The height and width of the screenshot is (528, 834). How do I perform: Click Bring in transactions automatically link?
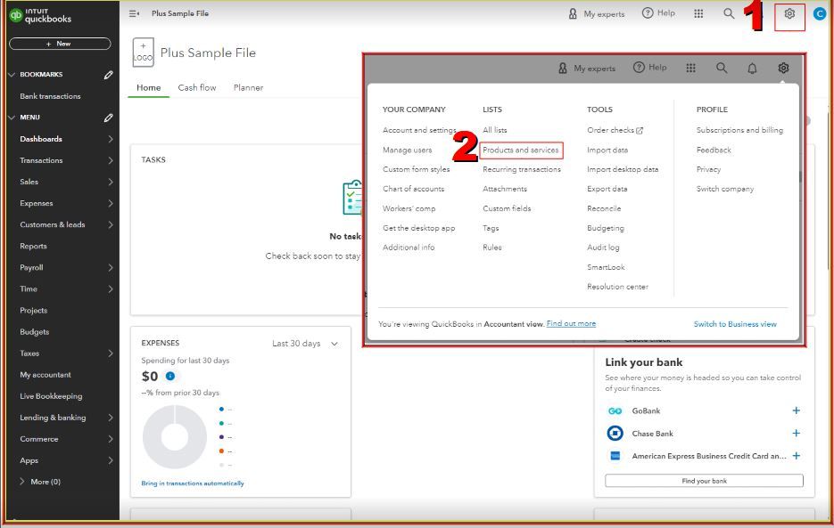point(193,483)
